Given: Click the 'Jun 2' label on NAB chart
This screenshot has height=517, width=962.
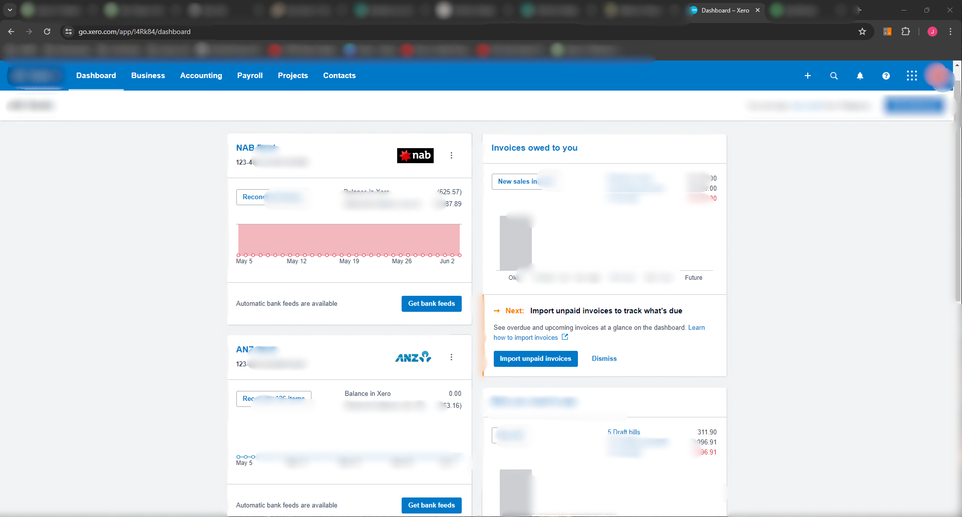Looking at the screenshot, I should click(x=447, y=261).
